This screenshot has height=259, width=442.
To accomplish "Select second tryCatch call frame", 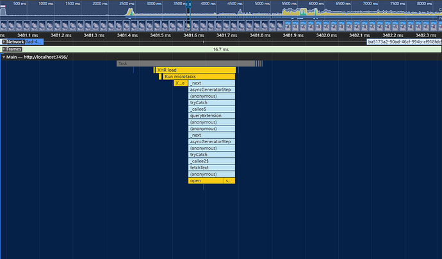I will [x=211, y=155].
